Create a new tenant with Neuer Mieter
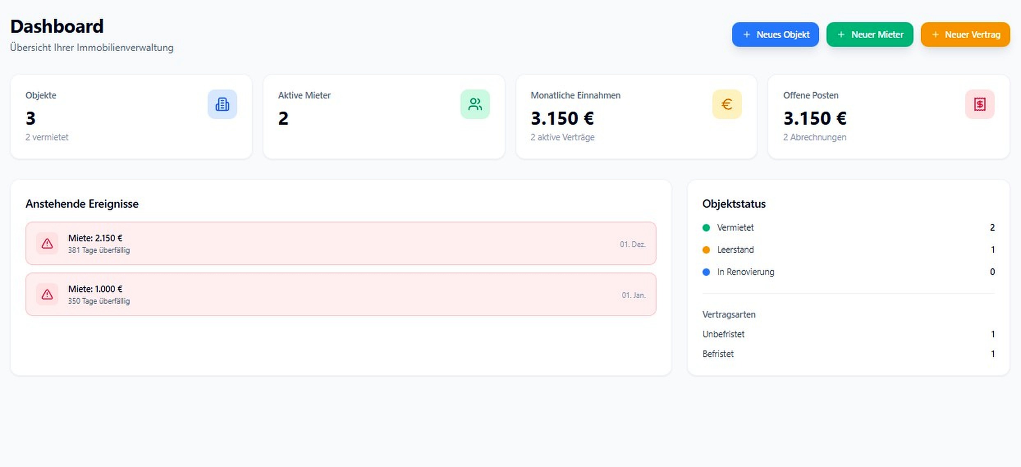Viewport: 1021px width, 467px height. tap(870, 34)
